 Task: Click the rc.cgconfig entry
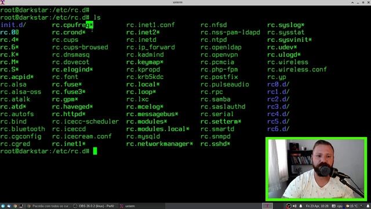click(21, 136)
